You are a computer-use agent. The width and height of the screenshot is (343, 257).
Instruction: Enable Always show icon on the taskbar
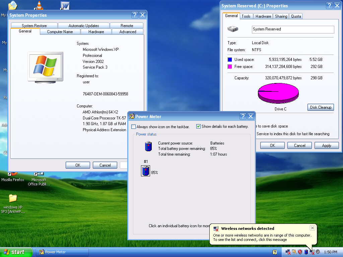pyautogui.click(x=133, y=126)
